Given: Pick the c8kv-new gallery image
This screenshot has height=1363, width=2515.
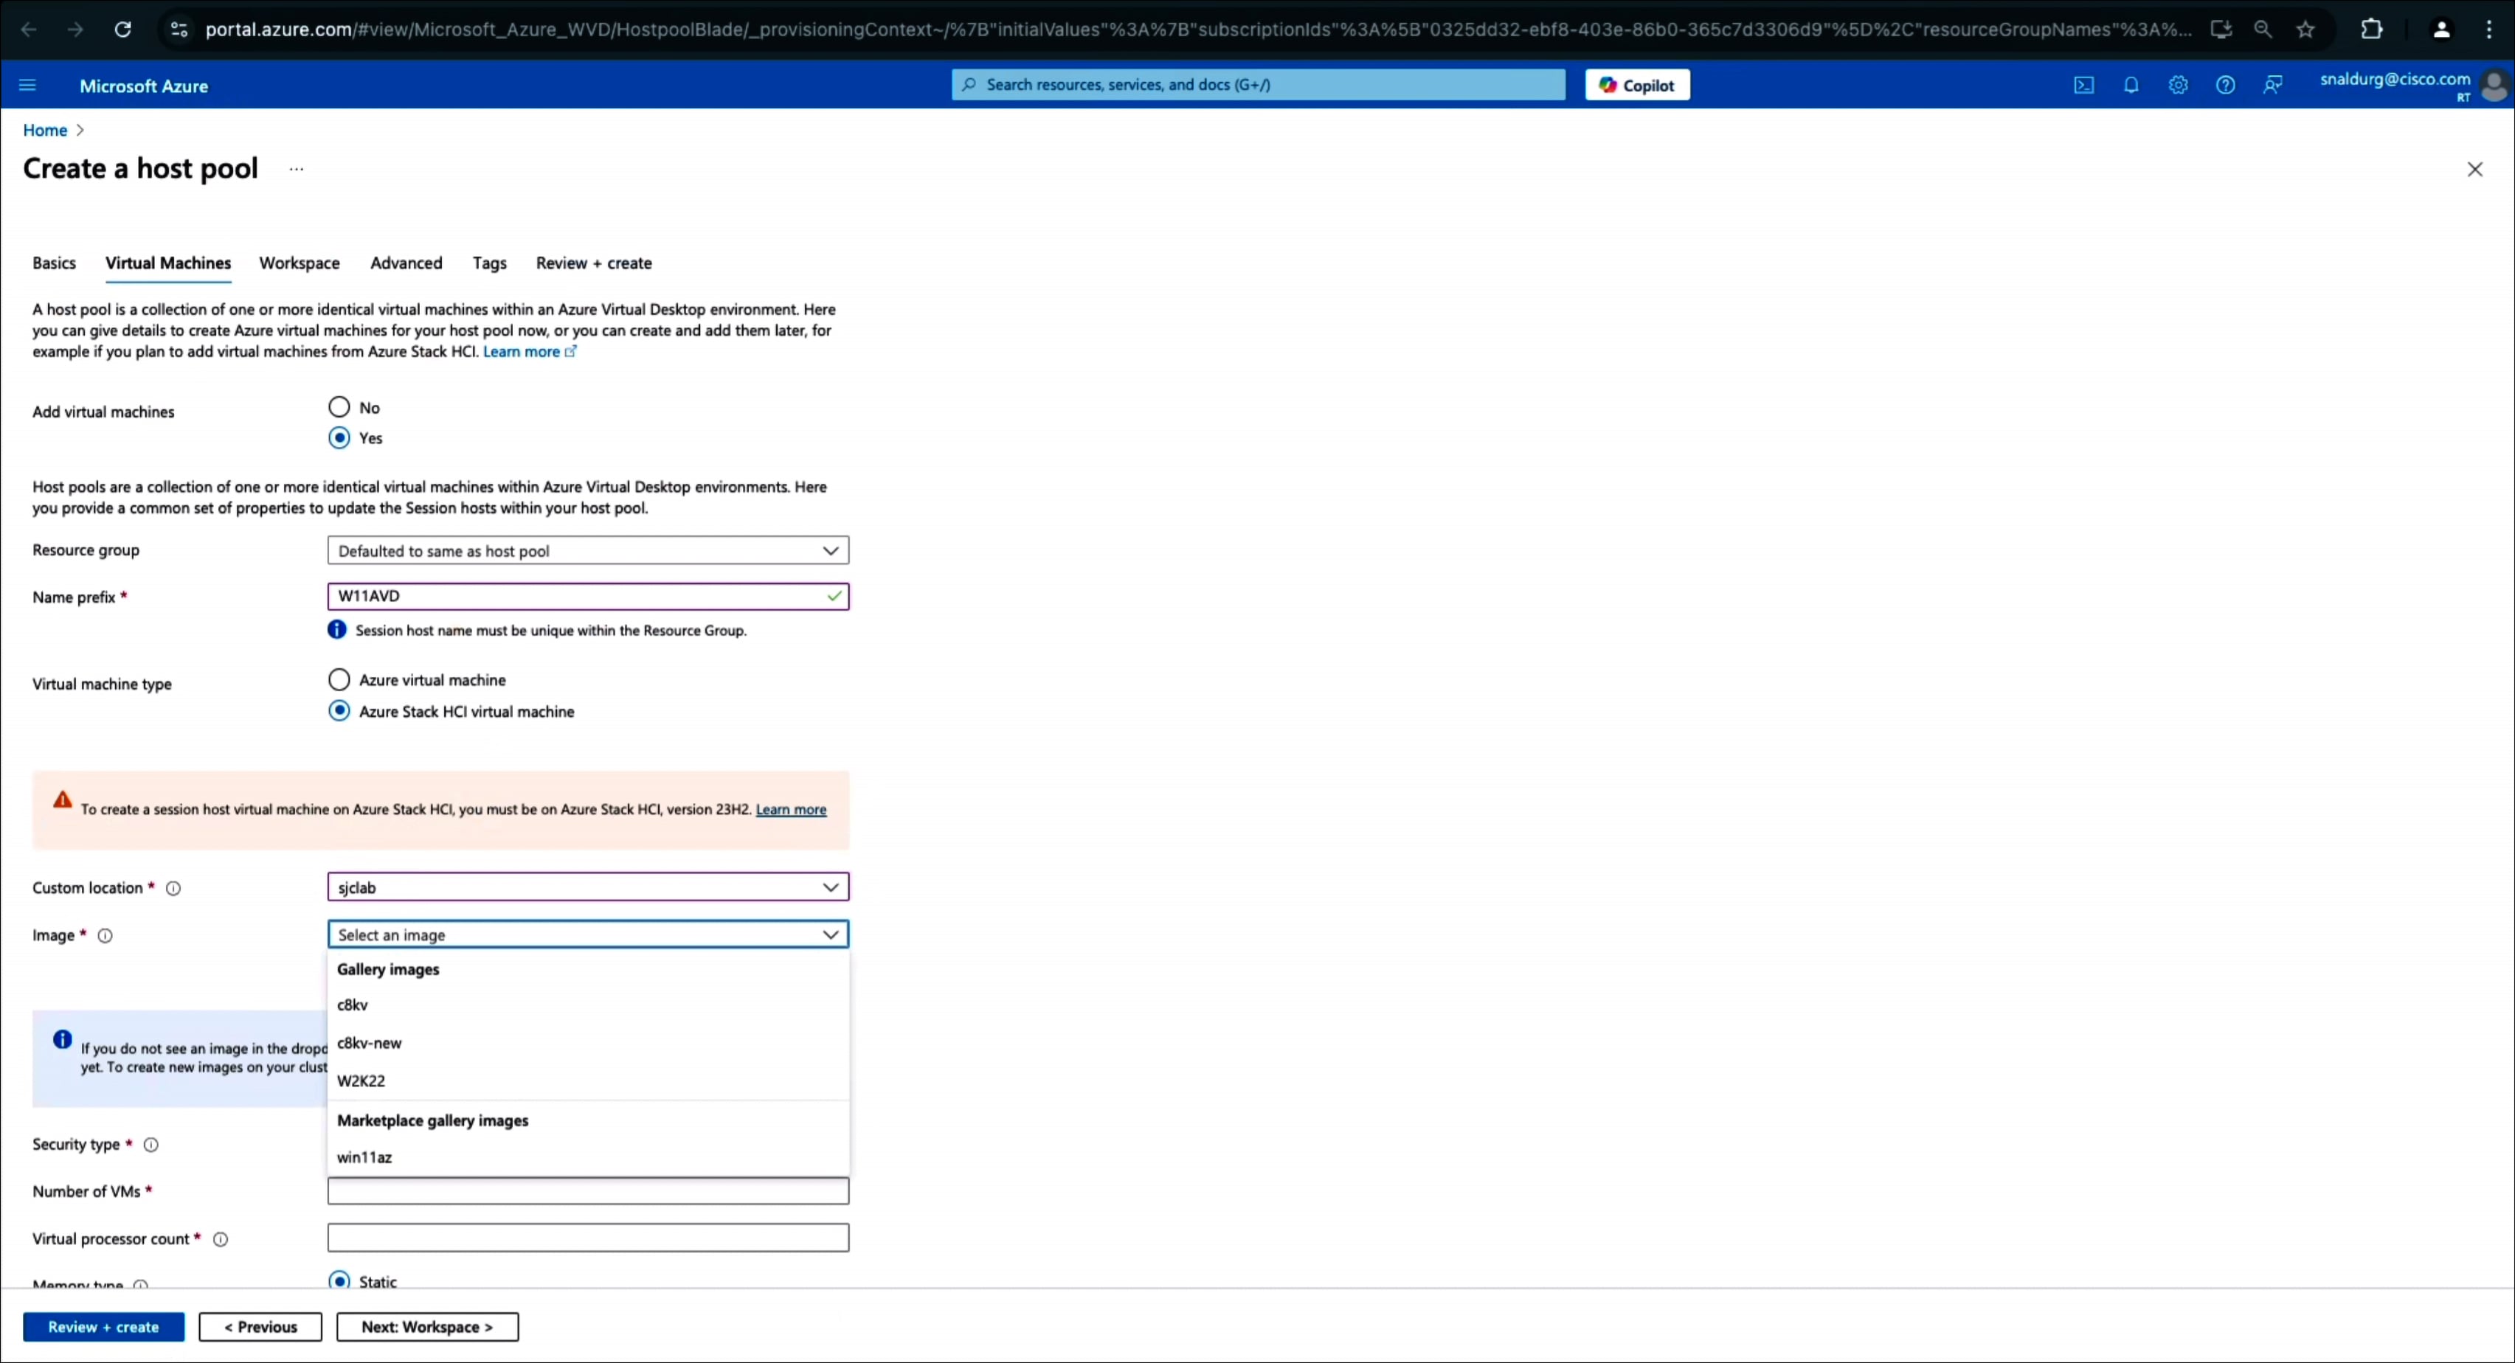Looking at the screenshot, I should coord(588,1043).
